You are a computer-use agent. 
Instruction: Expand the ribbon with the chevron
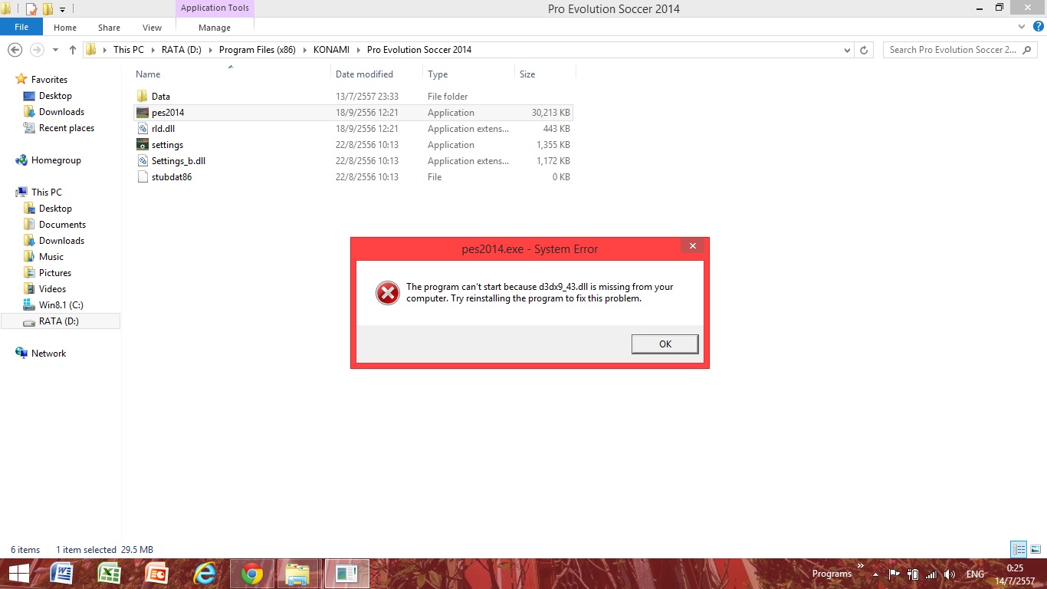tap(1021, 27)
